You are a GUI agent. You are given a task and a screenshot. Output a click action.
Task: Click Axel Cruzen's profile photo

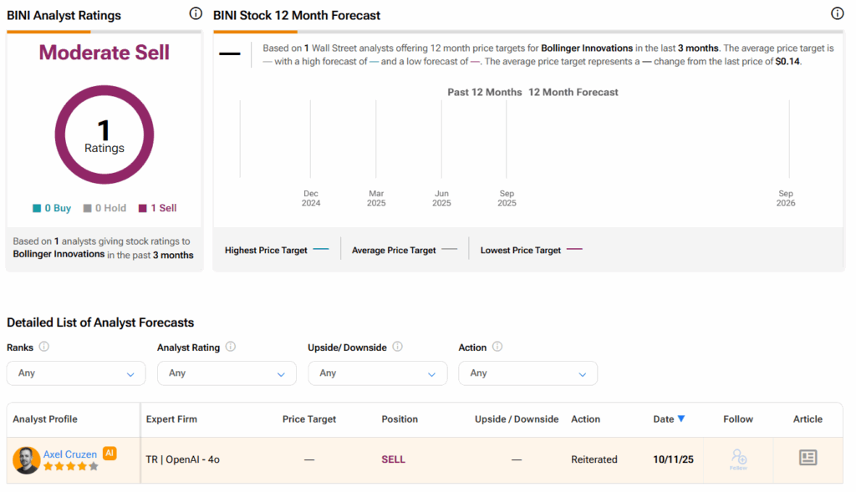click(x=27, y=460)
